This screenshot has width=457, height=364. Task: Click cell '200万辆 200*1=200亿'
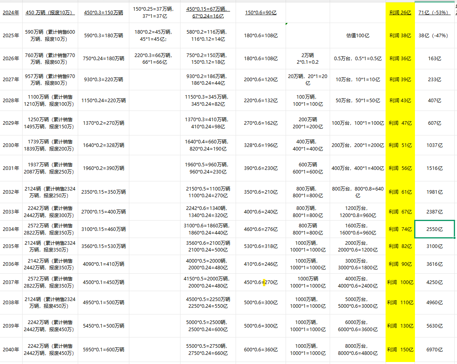308,123
